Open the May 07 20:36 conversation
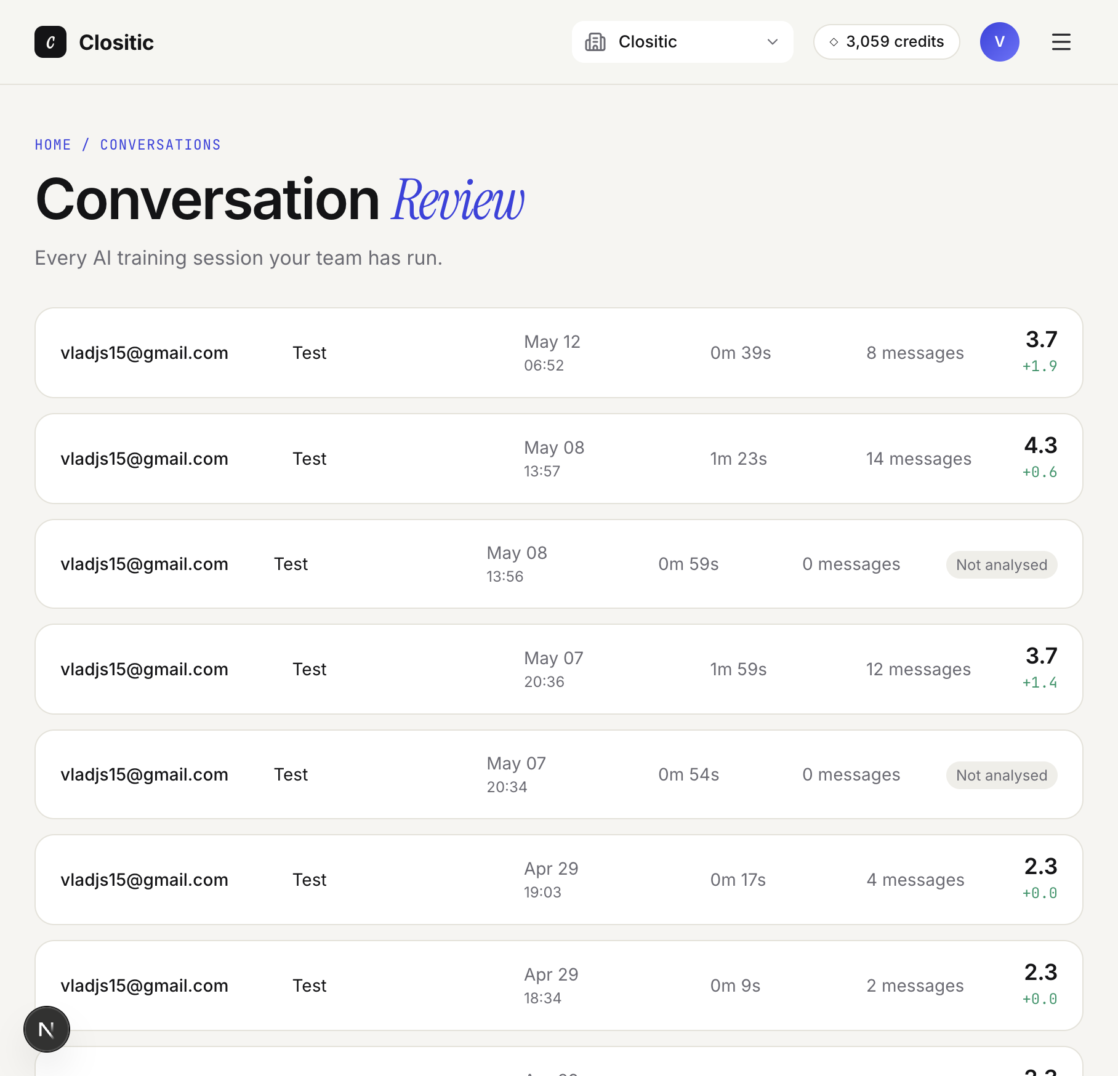The height and width of the screenshot is (1076, 1118). click(559, 669)
